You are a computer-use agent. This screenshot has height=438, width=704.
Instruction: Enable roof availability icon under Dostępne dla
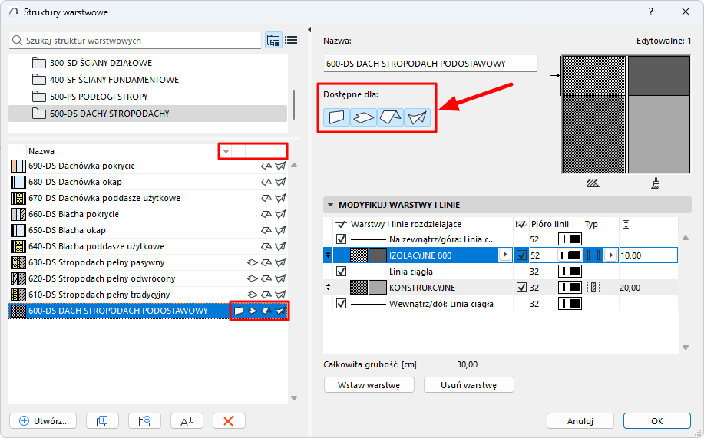coord(390,117)
